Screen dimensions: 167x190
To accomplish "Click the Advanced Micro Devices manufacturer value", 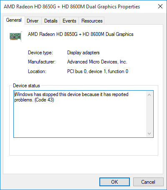I will click(97, 62).
